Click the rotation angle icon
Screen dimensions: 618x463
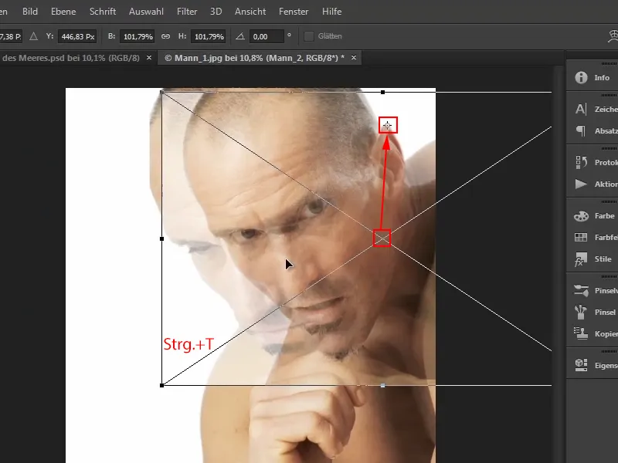[x=240, y=36]
